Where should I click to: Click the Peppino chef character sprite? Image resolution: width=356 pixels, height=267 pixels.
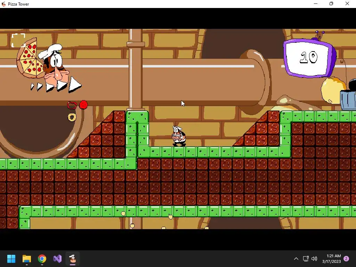tap(179, 136)
